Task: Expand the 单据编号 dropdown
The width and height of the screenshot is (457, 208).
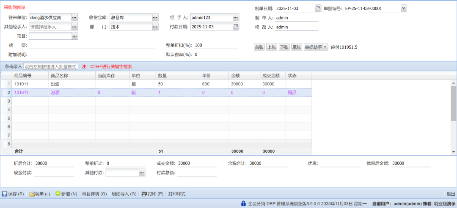Action: click(x=403, y=8)
